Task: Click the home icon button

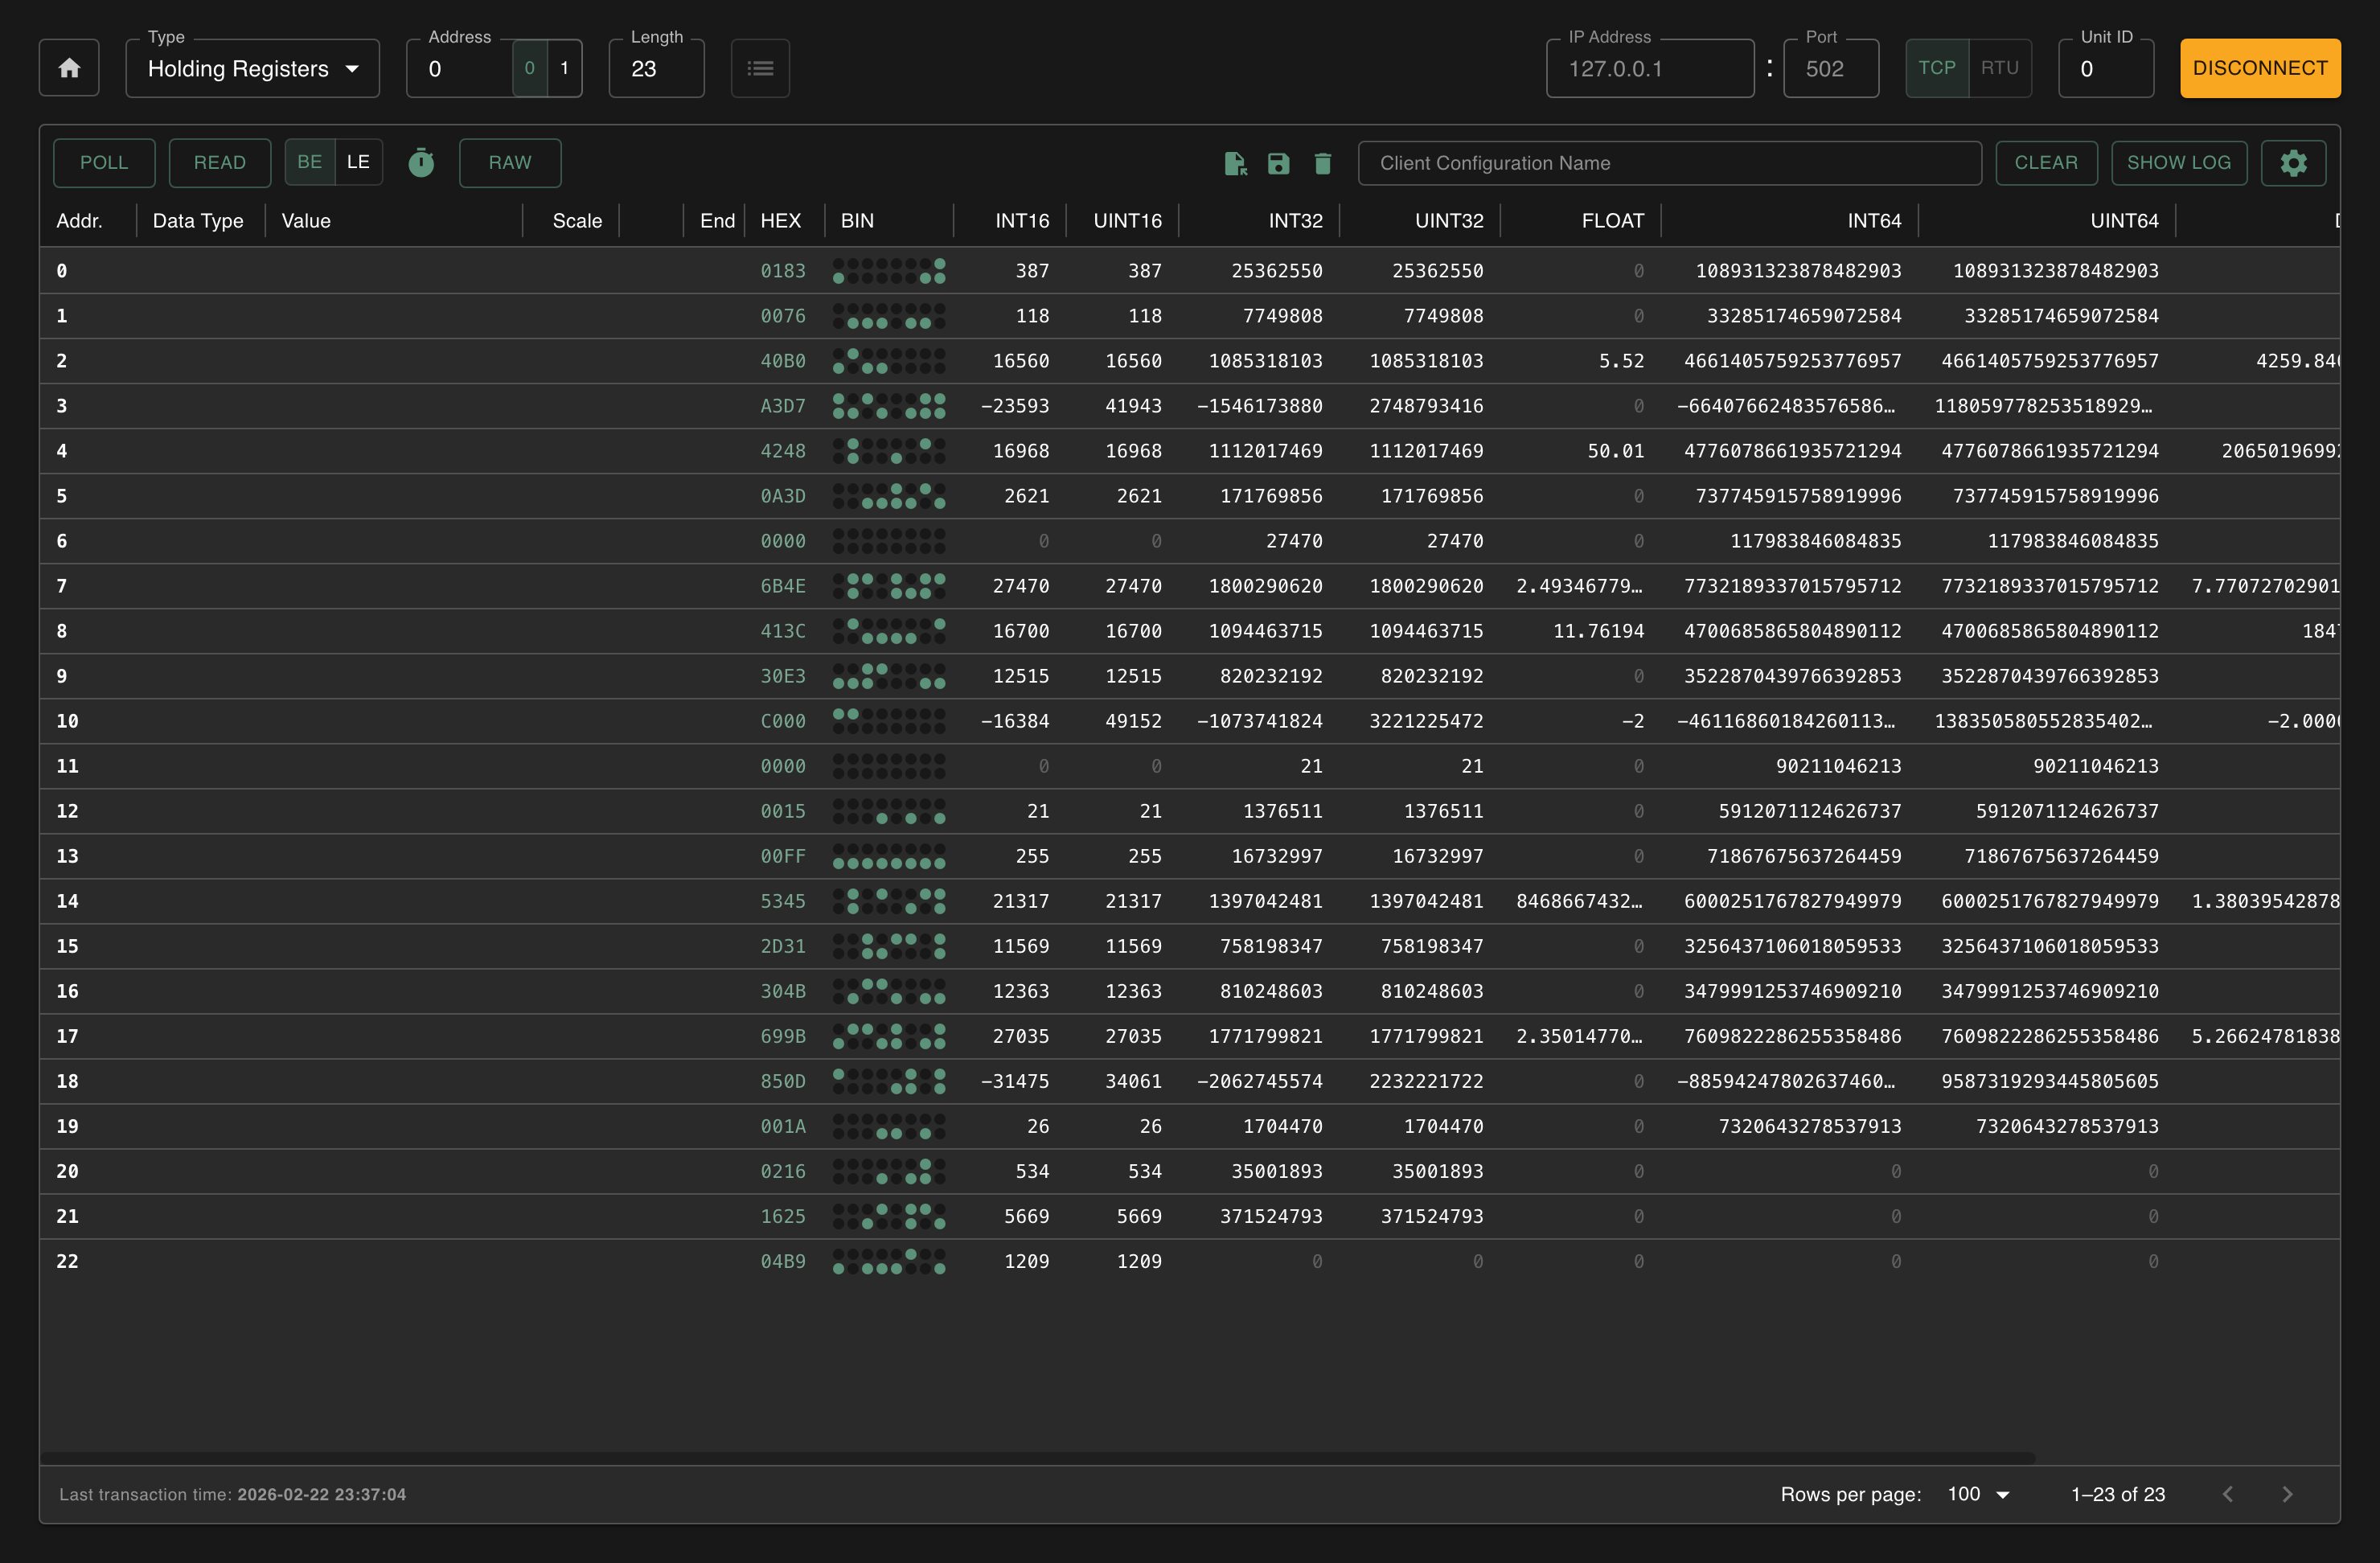Action: (69, 68)
